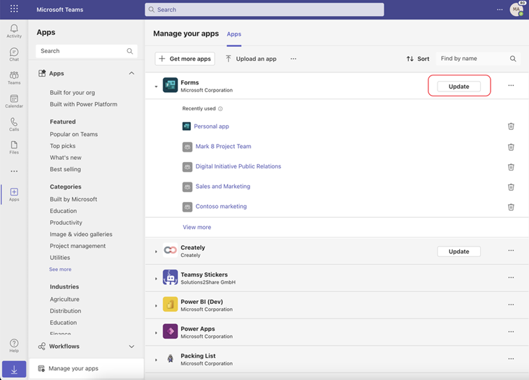Open Teams in the left rail
529x380 pixels.
[14, 78]
